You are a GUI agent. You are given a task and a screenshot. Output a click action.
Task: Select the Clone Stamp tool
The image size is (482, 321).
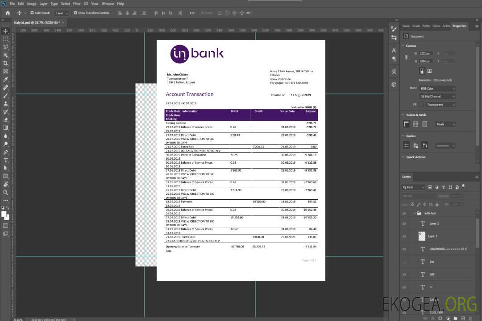coord(5,104)
